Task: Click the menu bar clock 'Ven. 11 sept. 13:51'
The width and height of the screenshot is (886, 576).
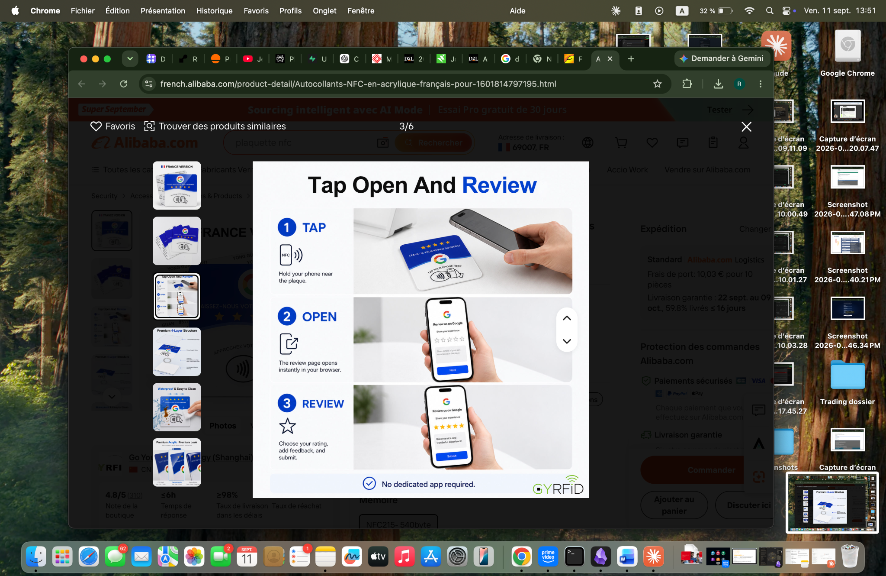Action: [x=840, y=11]
